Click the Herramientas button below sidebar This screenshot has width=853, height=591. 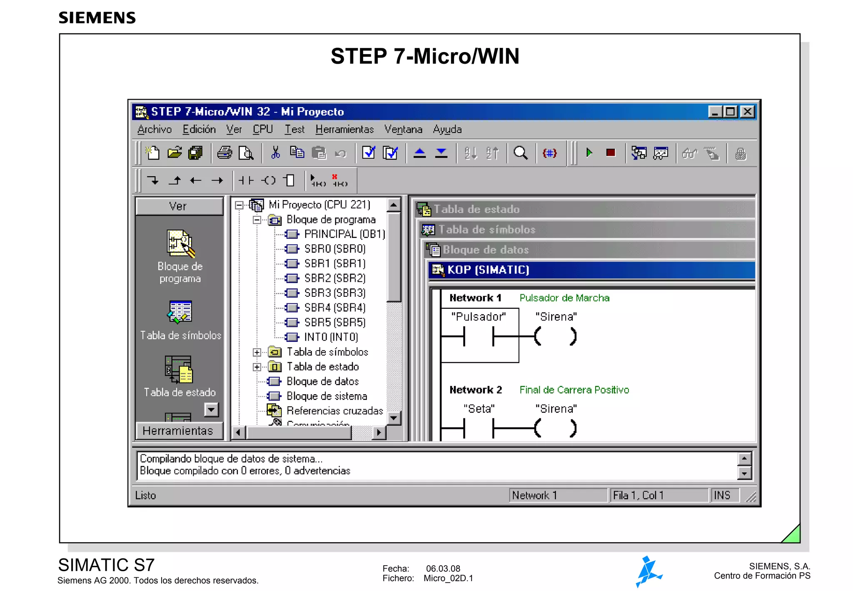[178, 431]
